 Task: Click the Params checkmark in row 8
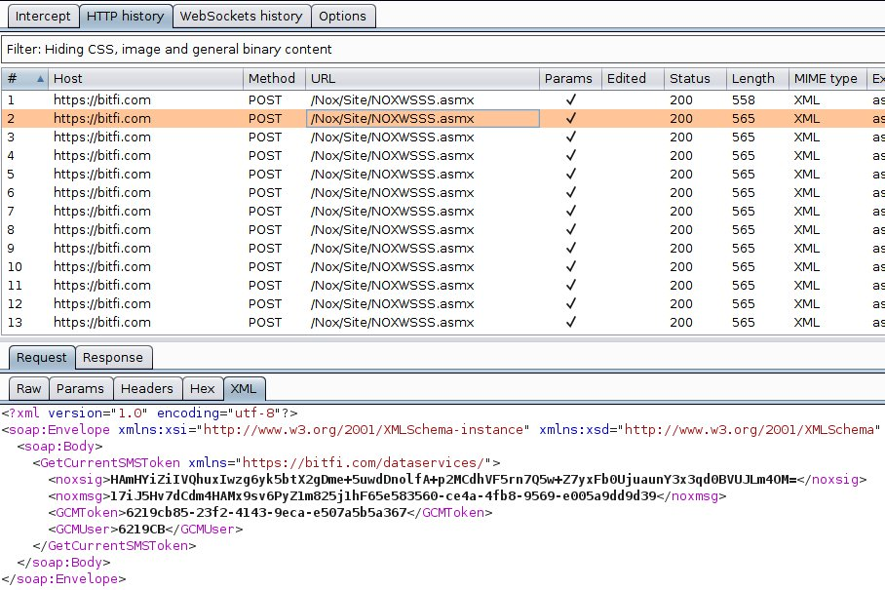pyautogui.click(x=571, y=230)
